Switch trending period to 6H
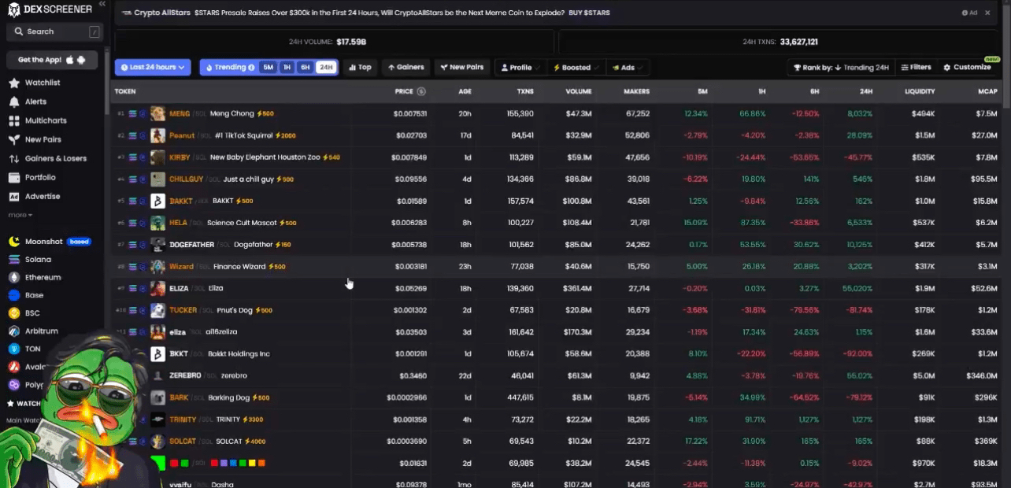The height and width of the screenshot is (488, 1011). pos(305,68)
